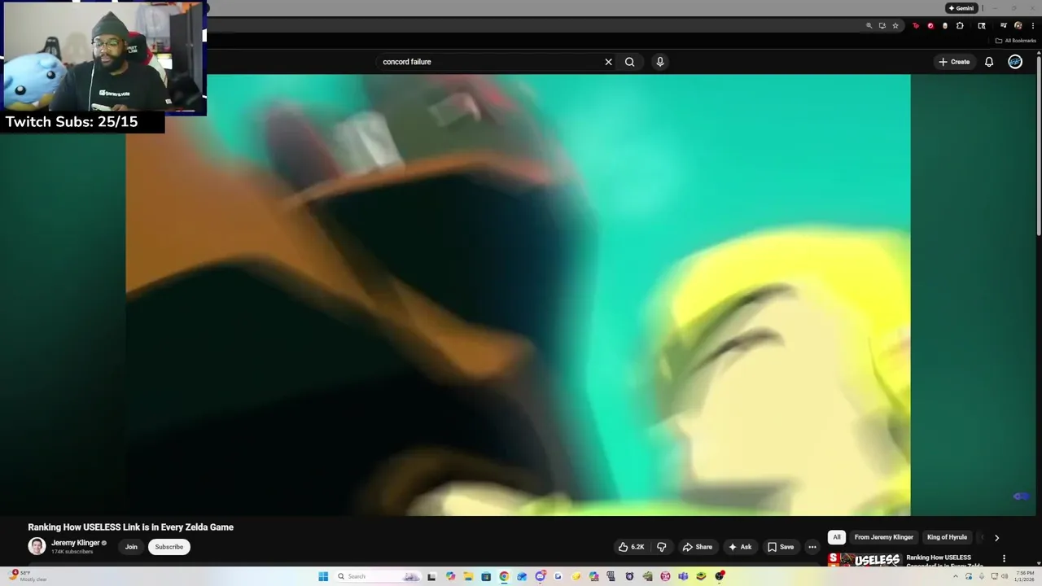The width and height of the screenshot is (1042, 586).
Task: Open volume control in system tray
Action: (1005, 576)
